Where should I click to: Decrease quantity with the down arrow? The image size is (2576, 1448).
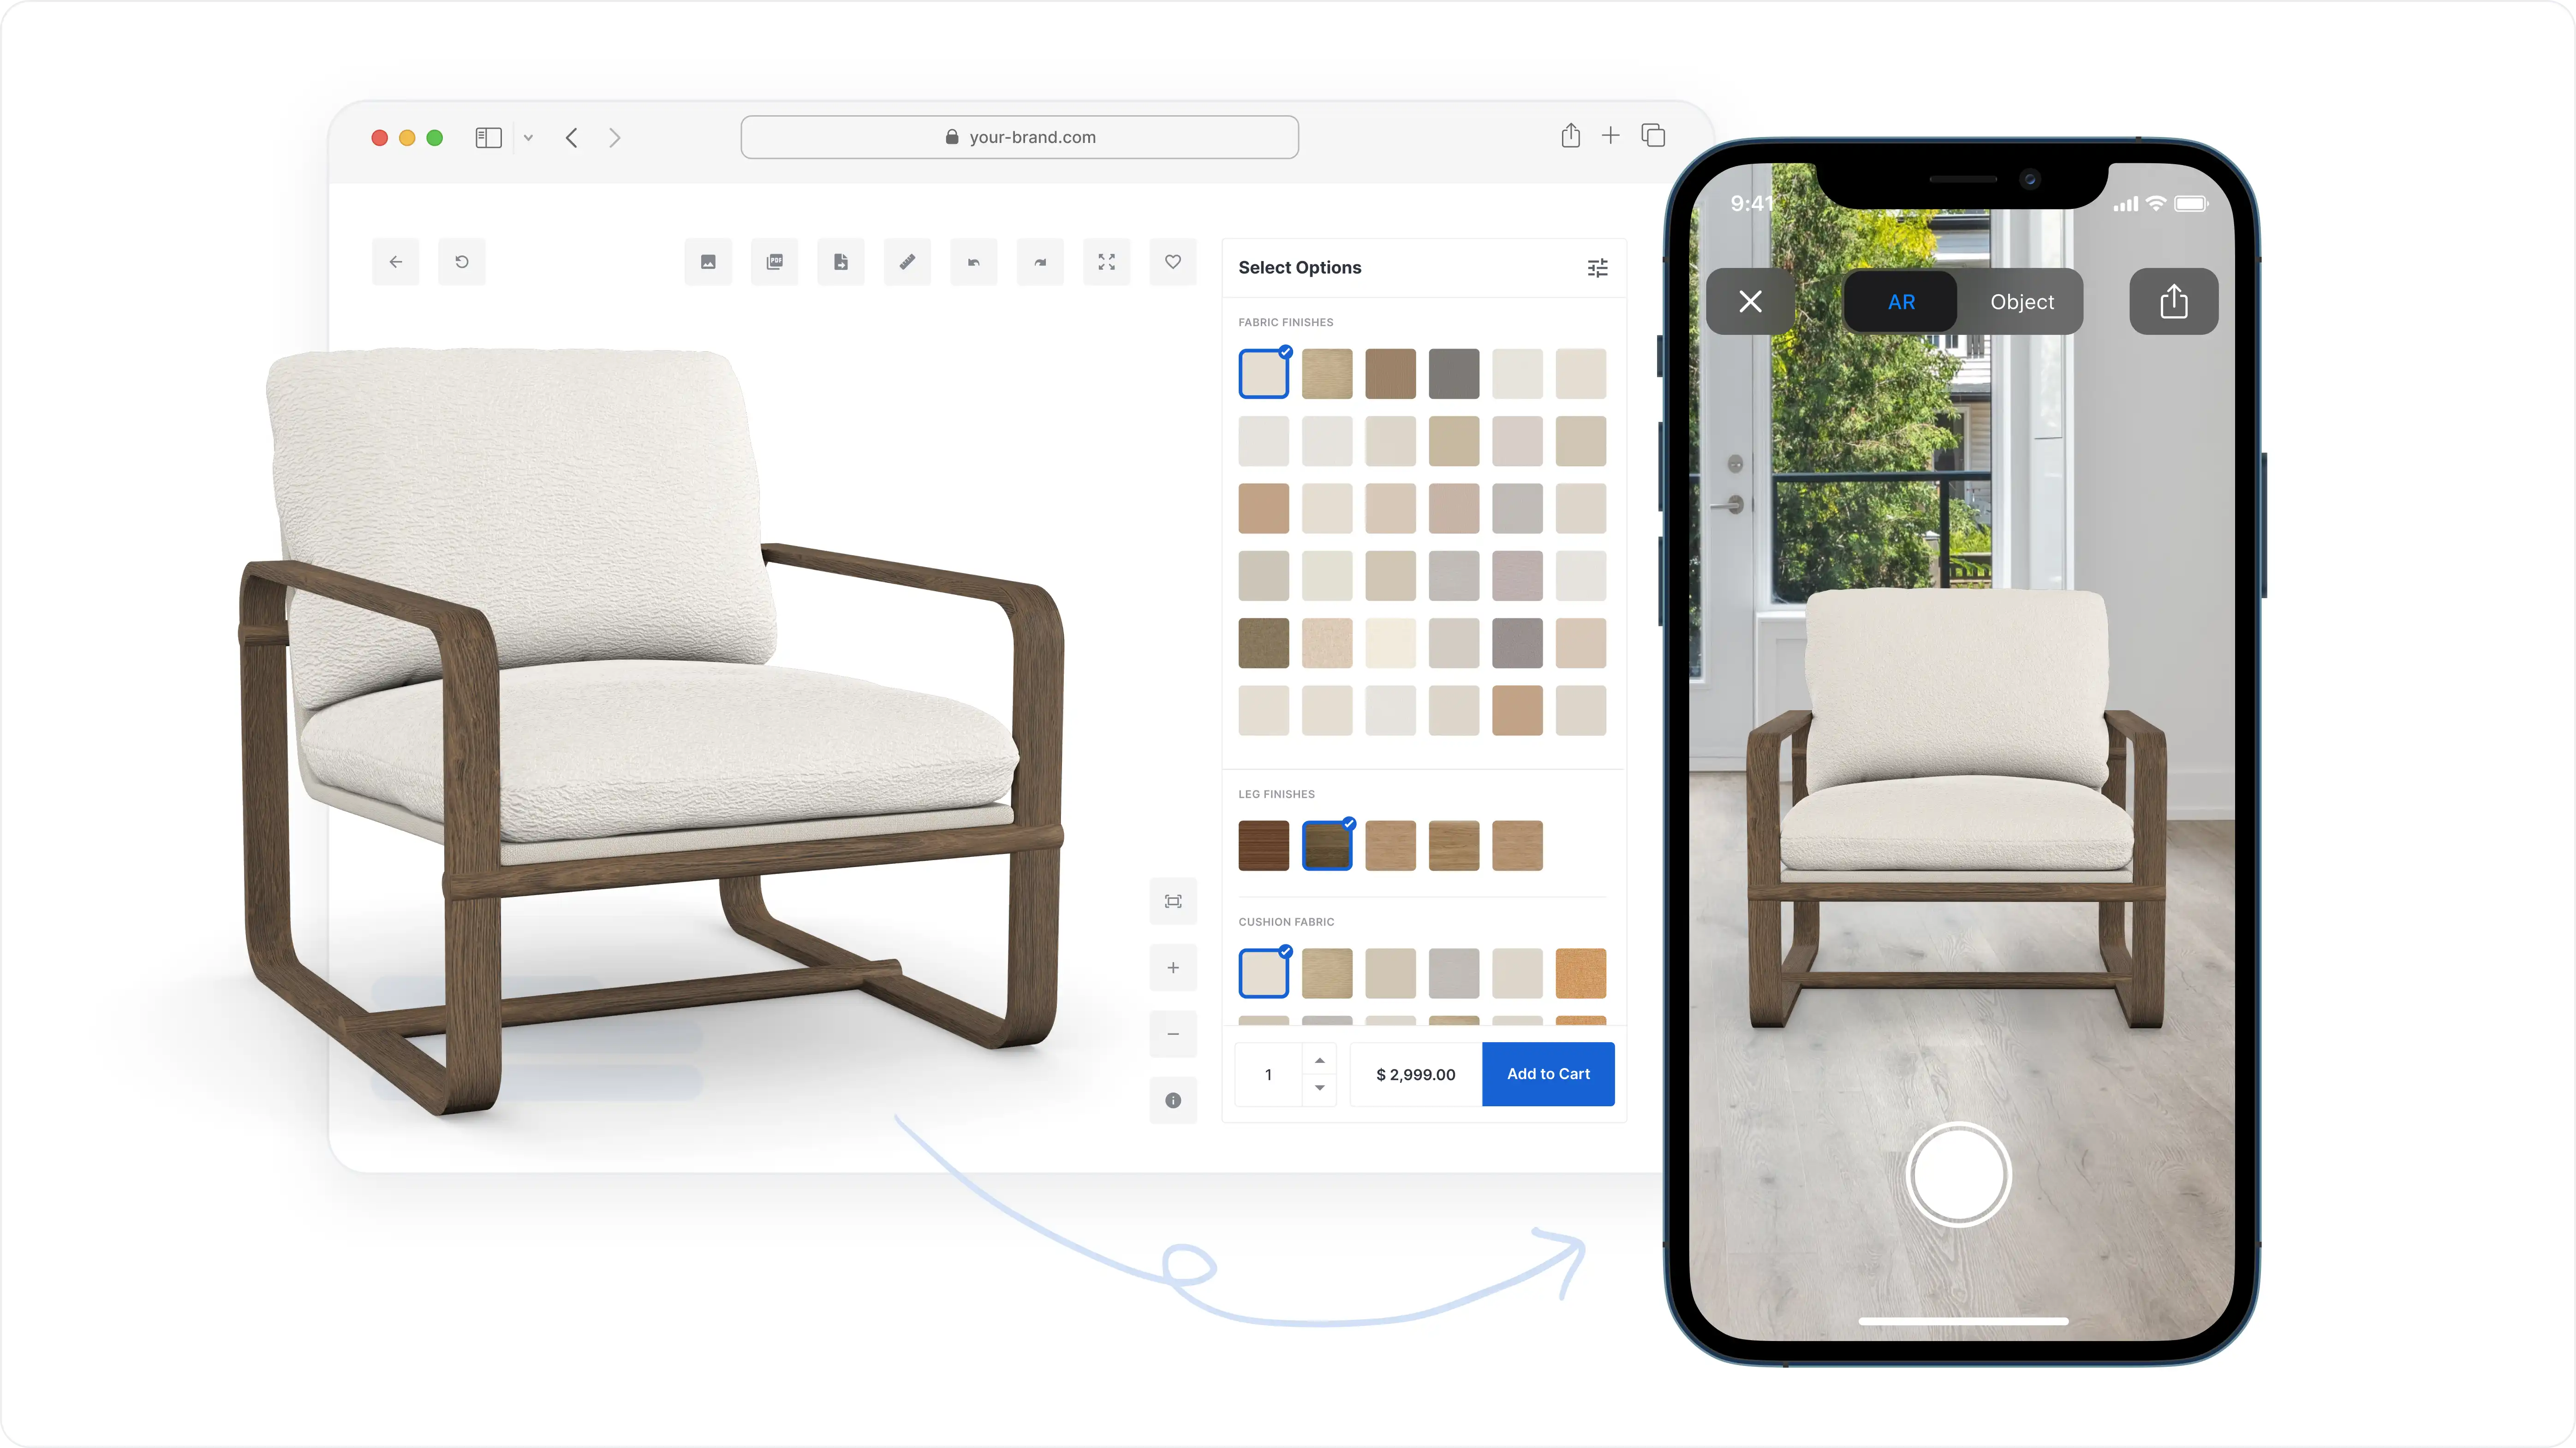(1320, 1087)
